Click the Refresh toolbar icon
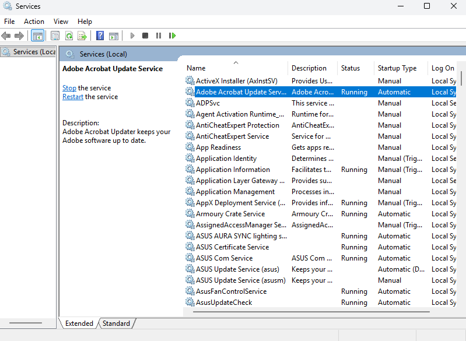 [x=69, y=36]
